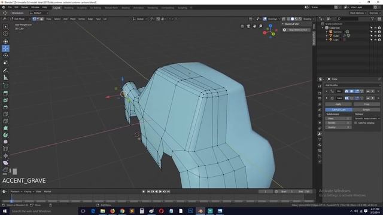Collapse the Subsurf modifier panel arrow

click(x=327, y=98)
